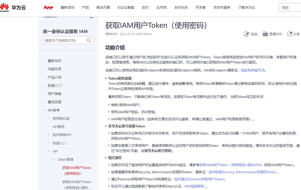301x190 pixels.
Task: Open the 合作伙伴 menu
Action: click(x=181, y=8)
